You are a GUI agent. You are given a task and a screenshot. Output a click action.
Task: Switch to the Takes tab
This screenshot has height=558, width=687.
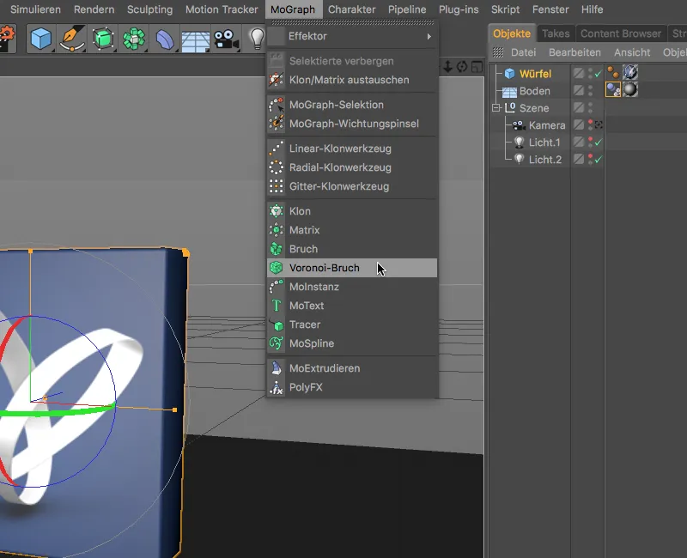pos(556,33)
